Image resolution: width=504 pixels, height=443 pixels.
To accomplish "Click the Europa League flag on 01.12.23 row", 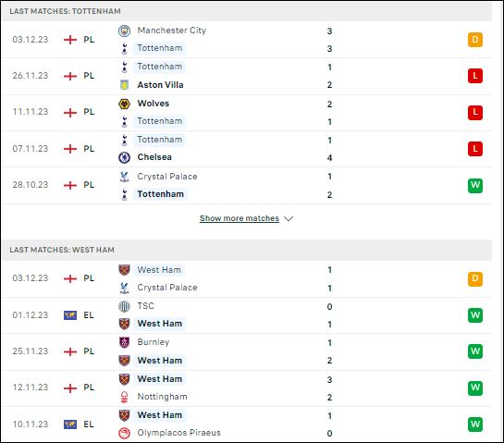I will [70, 315].
